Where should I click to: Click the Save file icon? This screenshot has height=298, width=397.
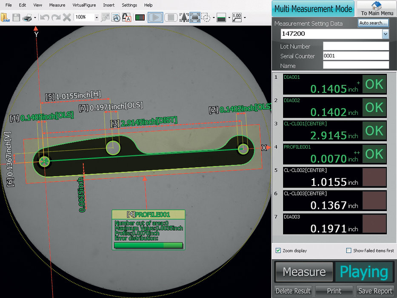[16, 17]
